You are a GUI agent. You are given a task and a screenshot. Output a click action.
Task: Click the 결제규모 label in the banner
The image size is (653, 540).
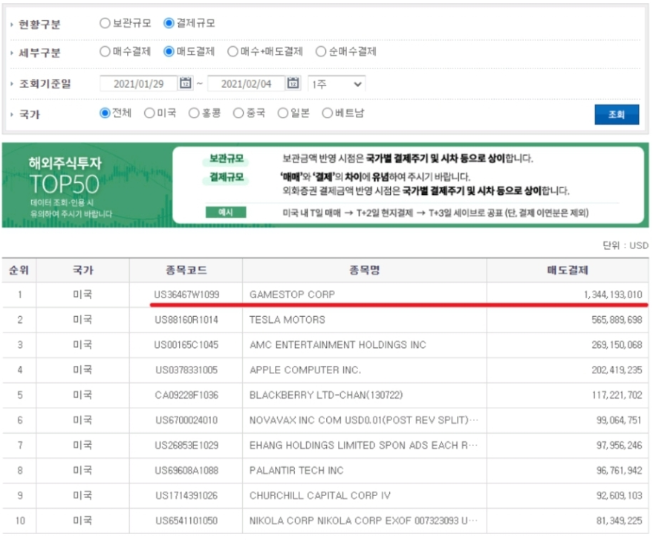point(226,177)
